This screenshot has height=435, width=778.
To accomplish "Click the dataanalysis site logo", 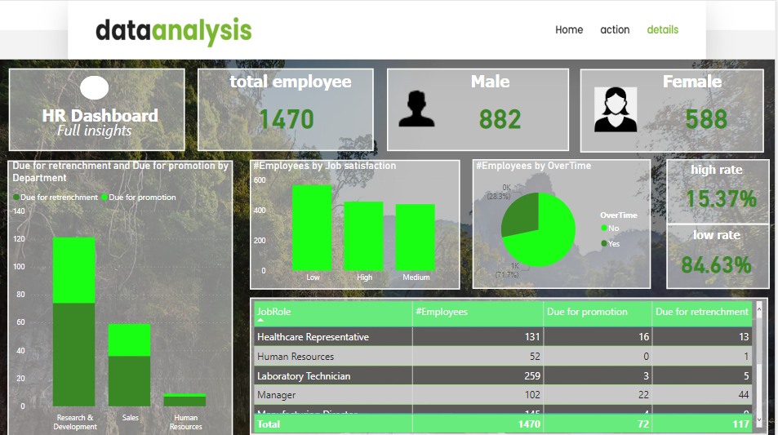I will [x=173, y=30].
